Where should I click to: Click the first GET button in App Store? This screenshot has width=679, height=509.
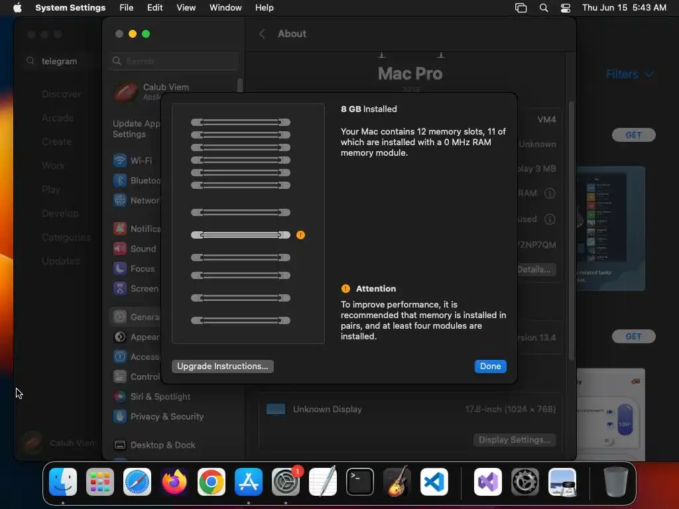coord(633,135)
